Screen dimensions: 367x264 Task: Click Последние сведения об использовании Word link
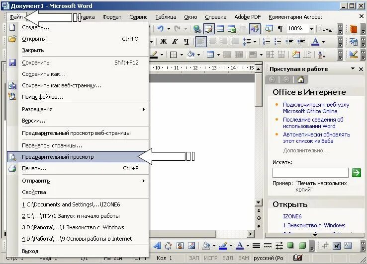(x=313, y=123)
